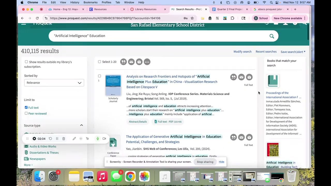331x186 pixels.
Task: Open the Bookmarks menu
Action: click(91, 2)
